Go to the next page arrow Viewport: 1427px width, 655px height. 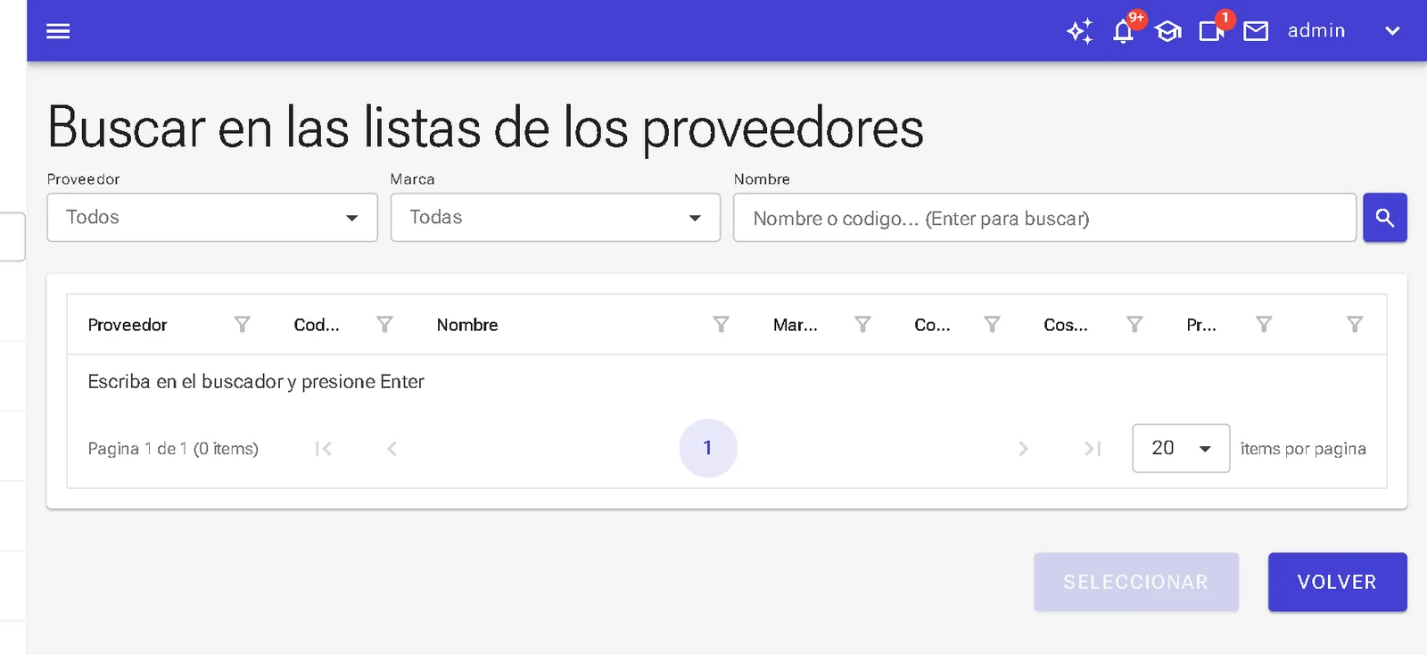1023,448
